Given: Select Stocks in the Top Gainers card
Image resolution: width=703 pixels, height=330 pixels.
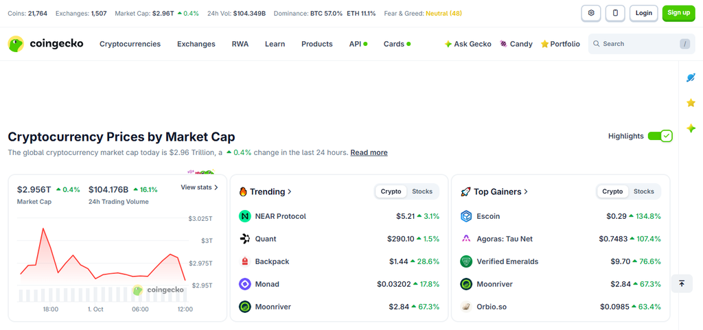Looking at the screenshot, I should pyautogui.click(x=644, y=191).
